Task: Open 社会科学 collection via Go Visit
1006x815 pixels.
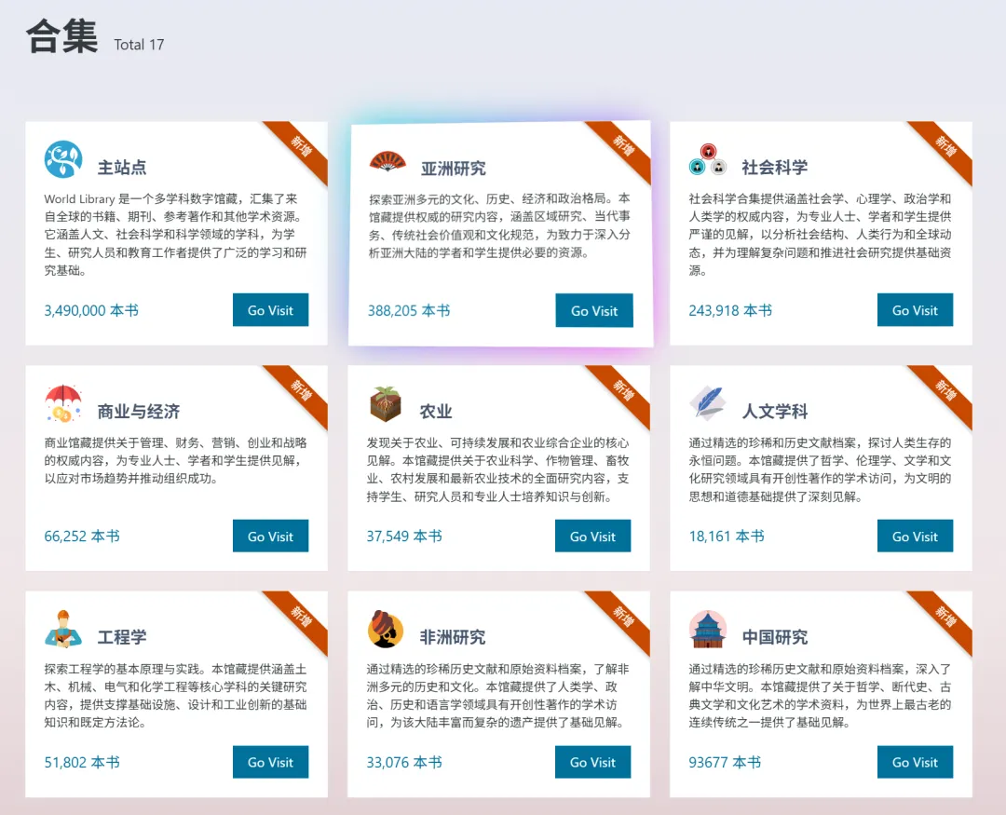Action: [x=915, y=310]
